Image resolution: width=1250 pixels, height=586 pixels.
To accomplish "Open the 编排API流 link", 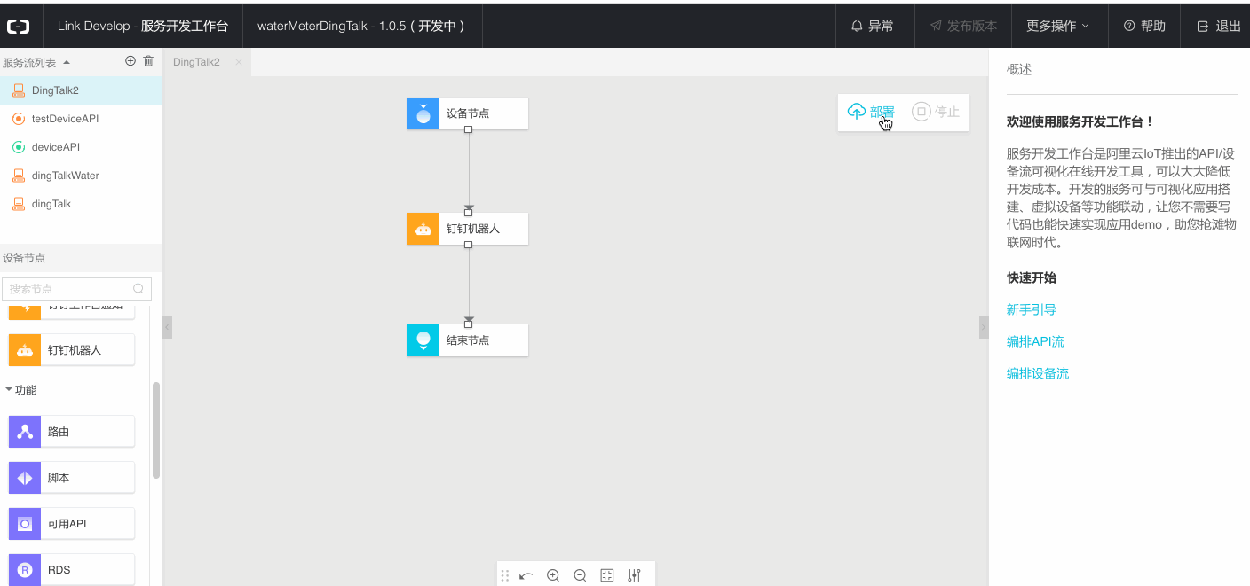I will (1035, 341).
